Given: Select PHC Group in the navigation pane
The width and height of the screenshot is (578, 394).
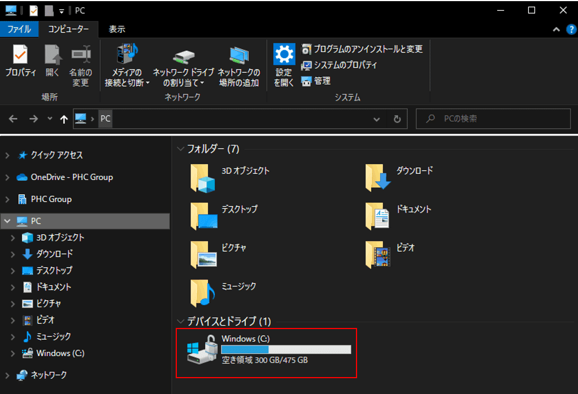Looking at the screenshot, I should coord(51,199).
